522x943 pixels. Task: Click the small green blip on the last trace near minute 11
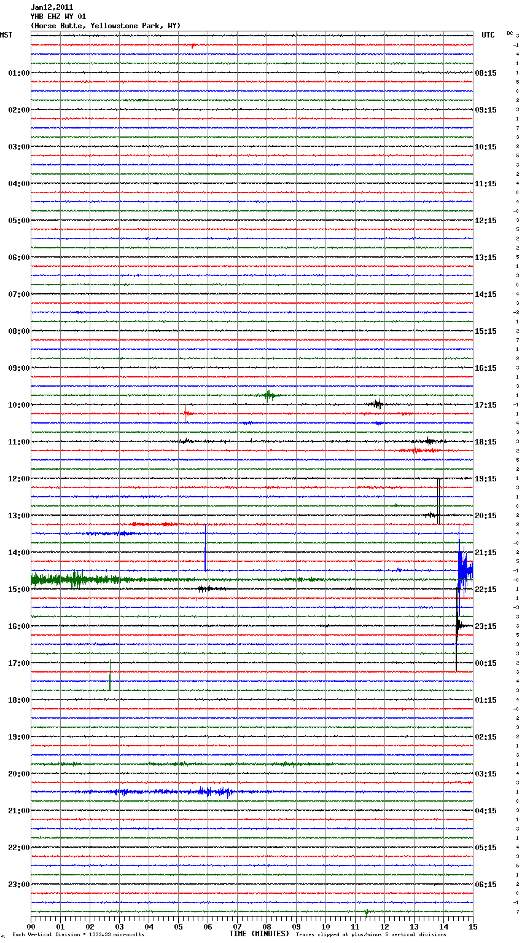[367, 912]
